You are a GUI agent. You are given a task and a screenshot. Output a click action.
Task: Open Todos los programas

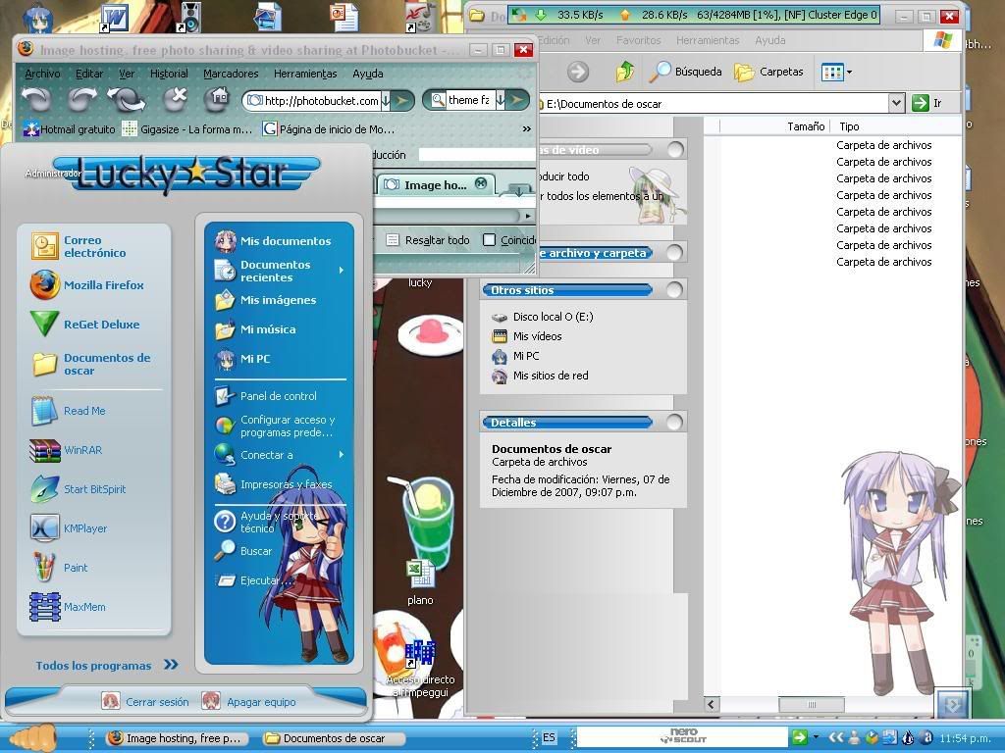click(x=106, y=666)
